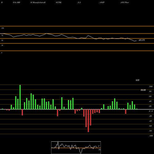Click the '(5,5' parameter text
Screen dimensions: 154x154
(79, 2)
